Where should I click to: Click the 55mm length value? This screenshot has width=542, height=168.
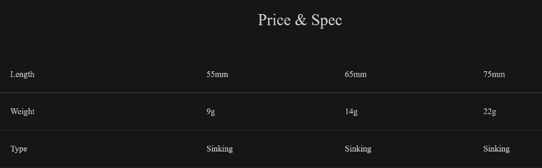point(217,74)
